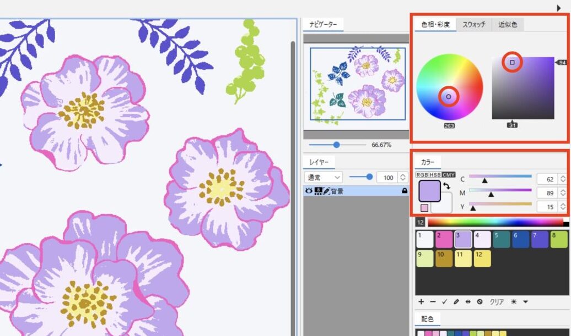This screenshot has height=336, width=571.
Task: Open the スウォッチ tab
Action: pyautogui.click(x=474, y=24)
